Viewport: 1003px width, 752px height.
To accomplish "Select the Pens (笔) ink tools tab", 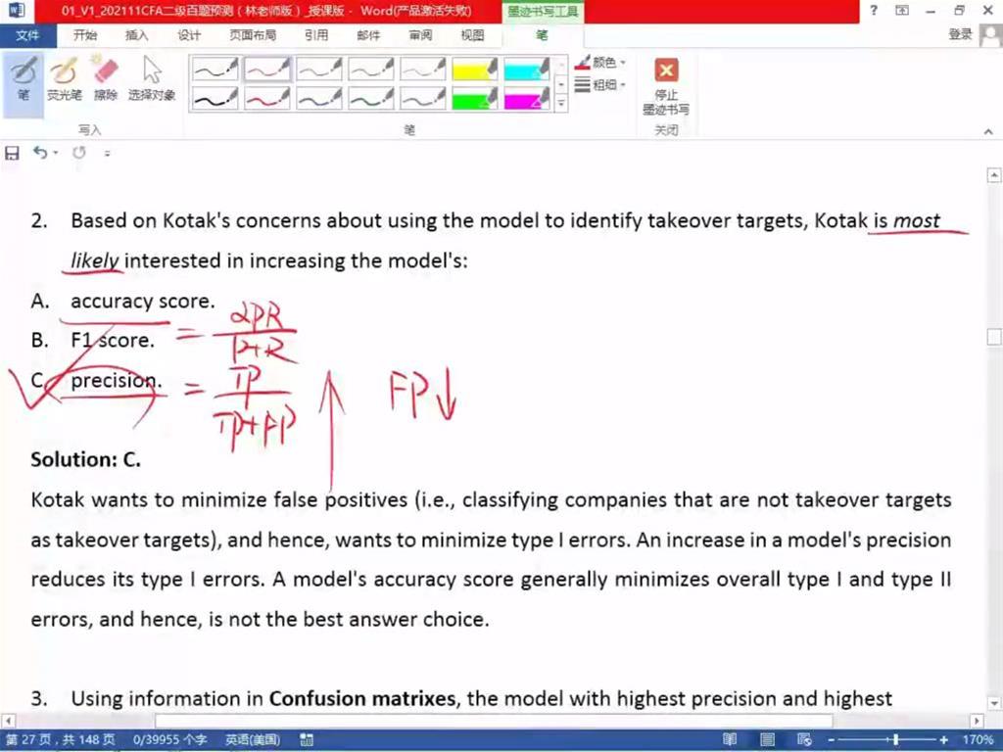I will [543, 35].
